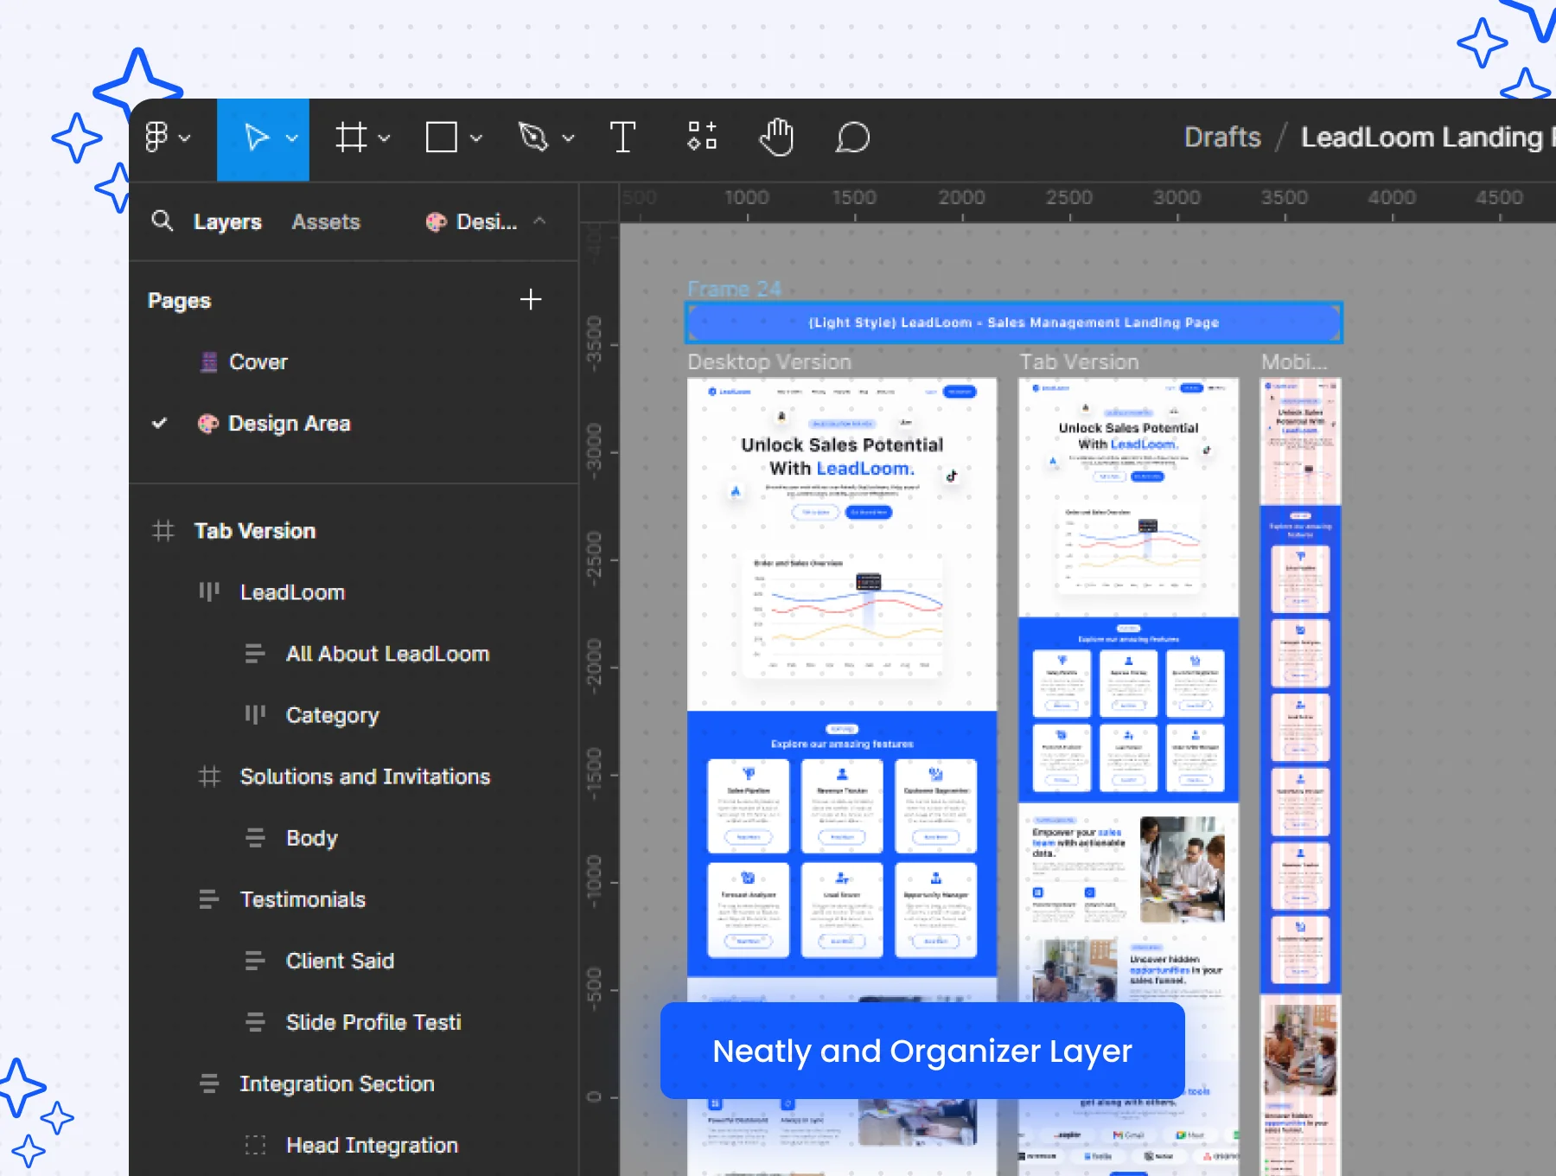Open Drafts in the file breadcrumb

(x=1222, y=137)
